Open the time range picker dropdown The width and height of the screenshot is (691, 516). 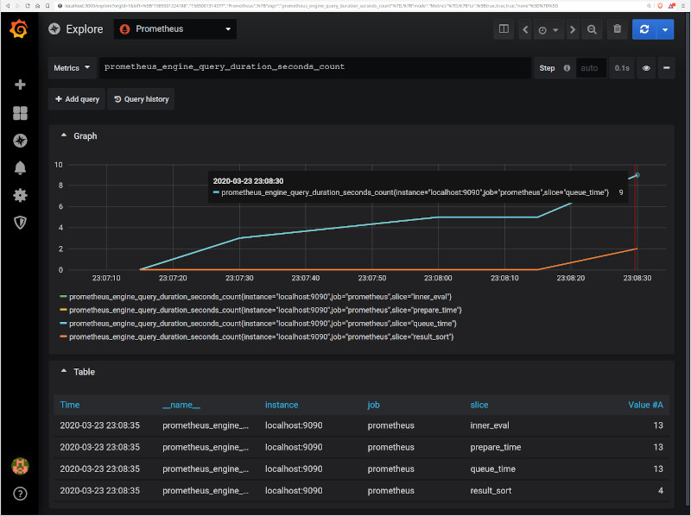(548, 29)
